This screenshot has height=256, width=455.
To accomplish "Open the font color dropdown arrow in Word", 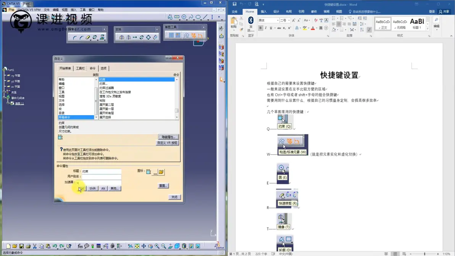I will pyautogui.click(x=316, y=28).
